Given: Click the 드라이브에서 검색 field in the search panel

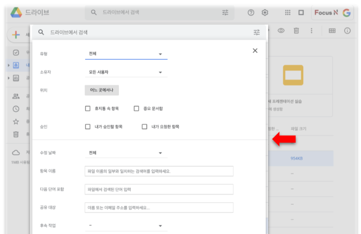Looking at the screenshot, I should (x=150, y=32).
